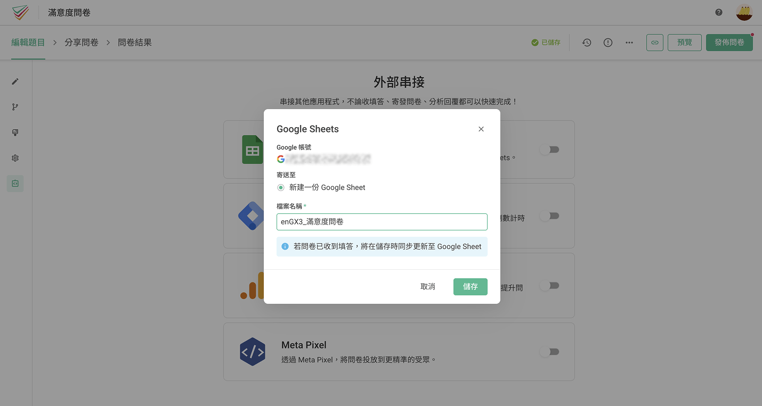Click the 儲存 save button
The image size is (762, 406).
(x=471, y=286)
